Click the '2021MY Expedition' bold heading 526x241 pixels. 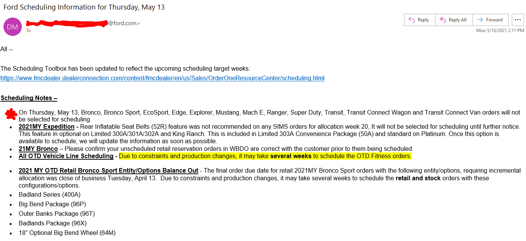[47, 127]
